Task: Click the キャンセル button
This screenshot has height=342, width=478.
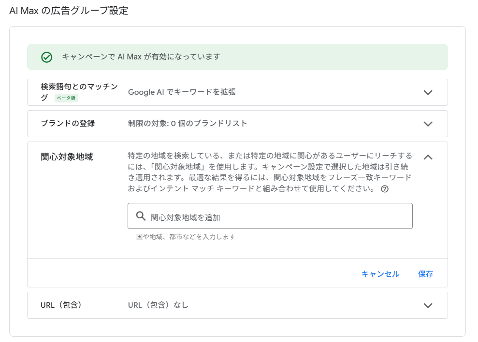Action: coord(380,274)
